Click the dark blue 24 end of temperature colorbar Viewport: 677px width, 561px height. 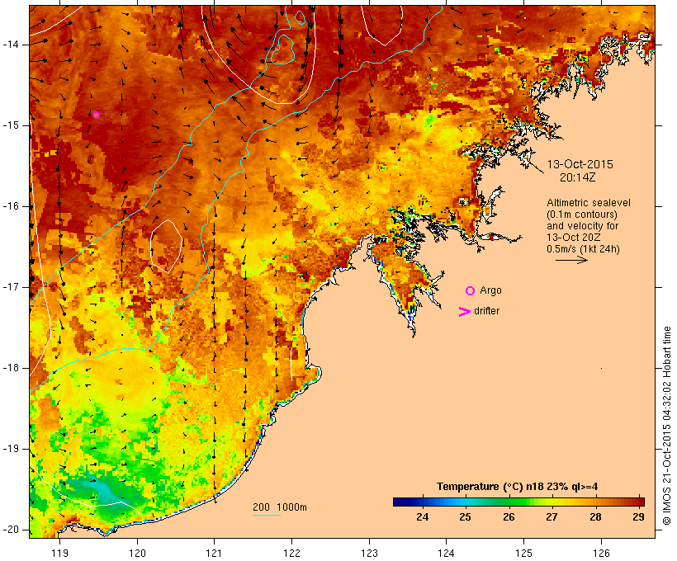click(x=406, y=502)
